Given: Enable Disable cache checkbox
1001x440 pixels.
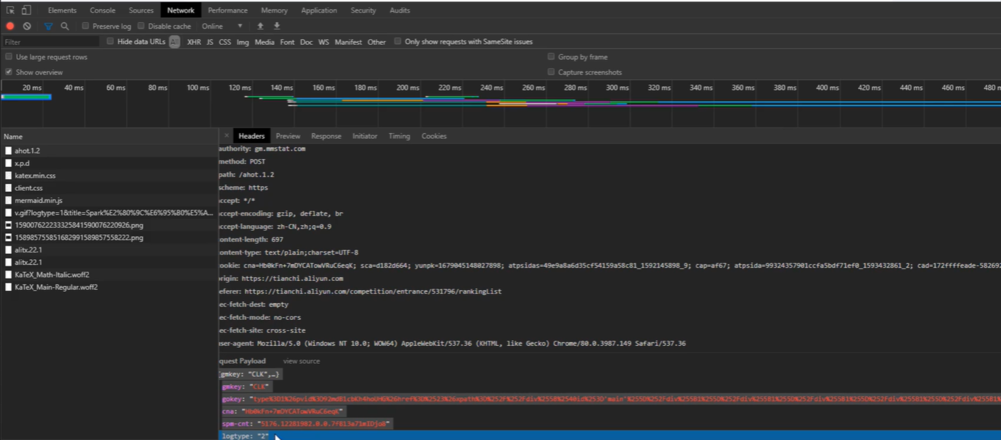Looking at the screenshot, I should pyautogui.click(x=141, y=26).
